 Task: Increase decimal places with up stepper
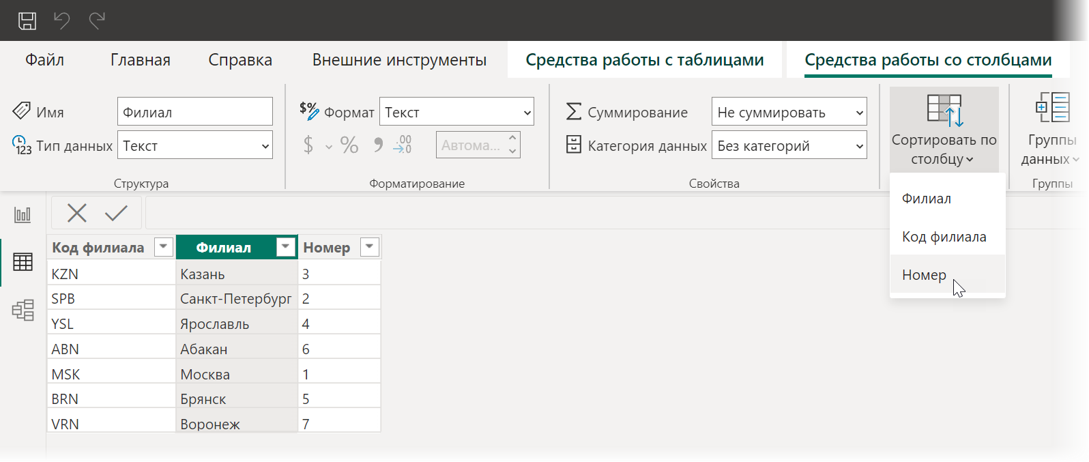[512, 139]
